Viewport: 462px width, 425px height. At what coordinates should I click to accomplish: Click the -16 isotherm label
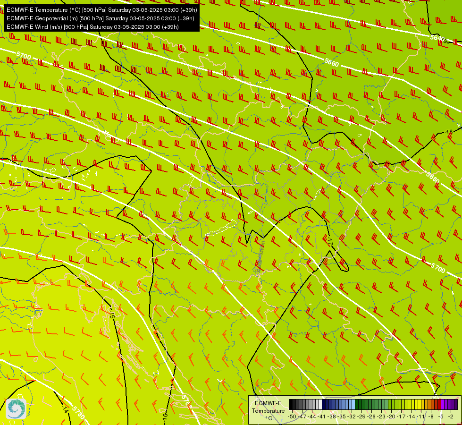click(165, 417)
